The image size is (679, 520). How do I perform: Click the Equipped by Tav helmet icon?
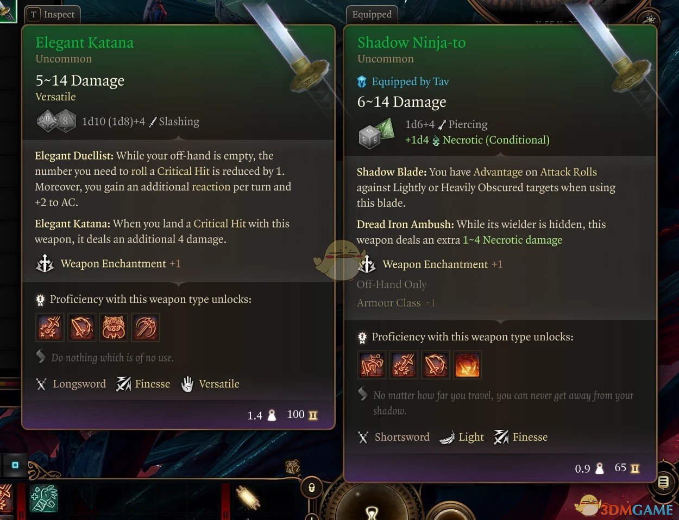click(362, 82)
